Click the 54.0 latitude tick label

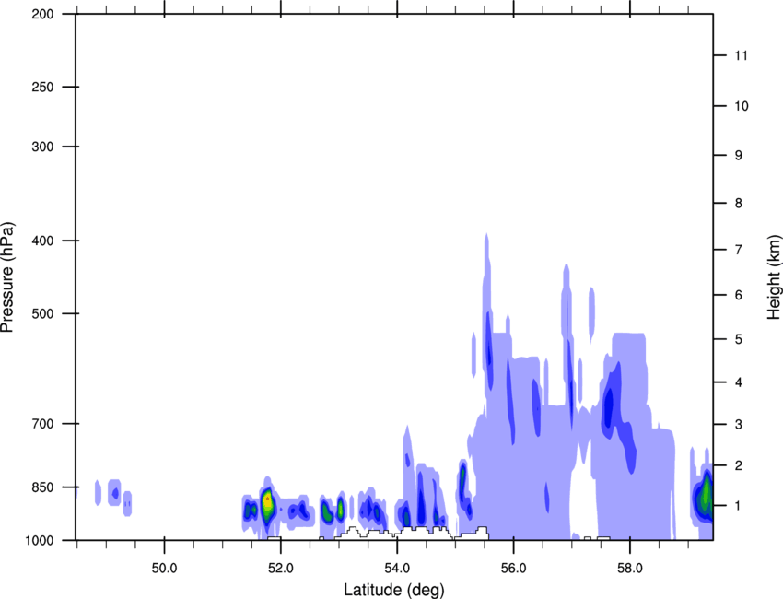tap(398, 569)
